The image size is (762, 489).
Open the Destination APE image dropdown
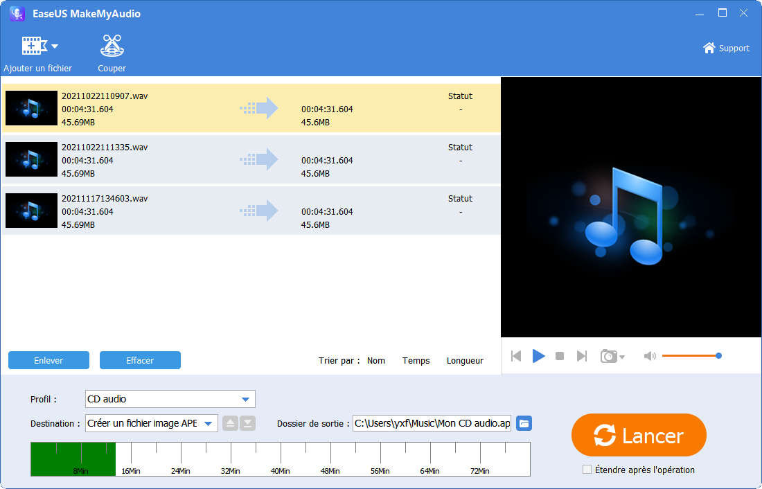click(152, 423)
